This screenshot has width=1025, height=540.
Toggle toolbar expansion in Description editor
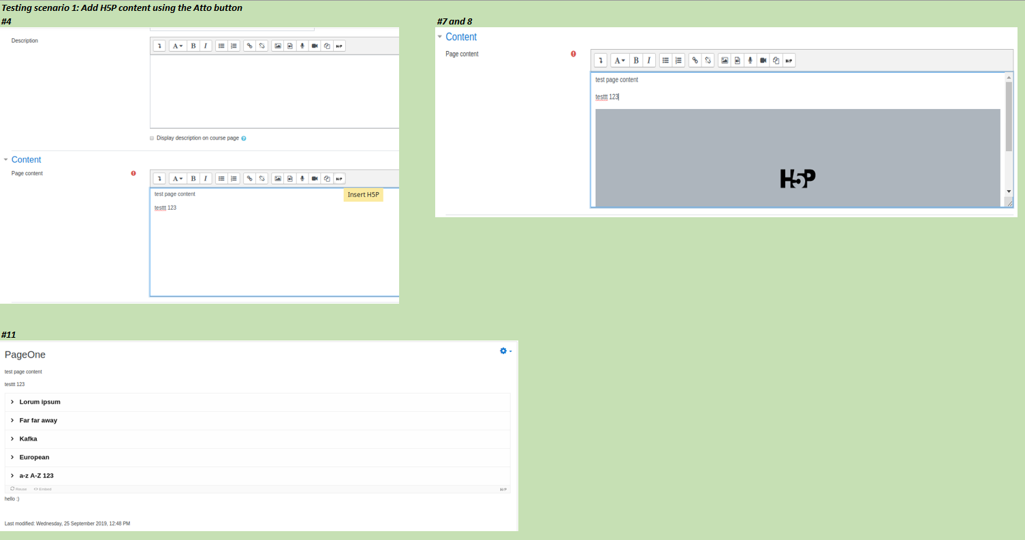[159, 46]
